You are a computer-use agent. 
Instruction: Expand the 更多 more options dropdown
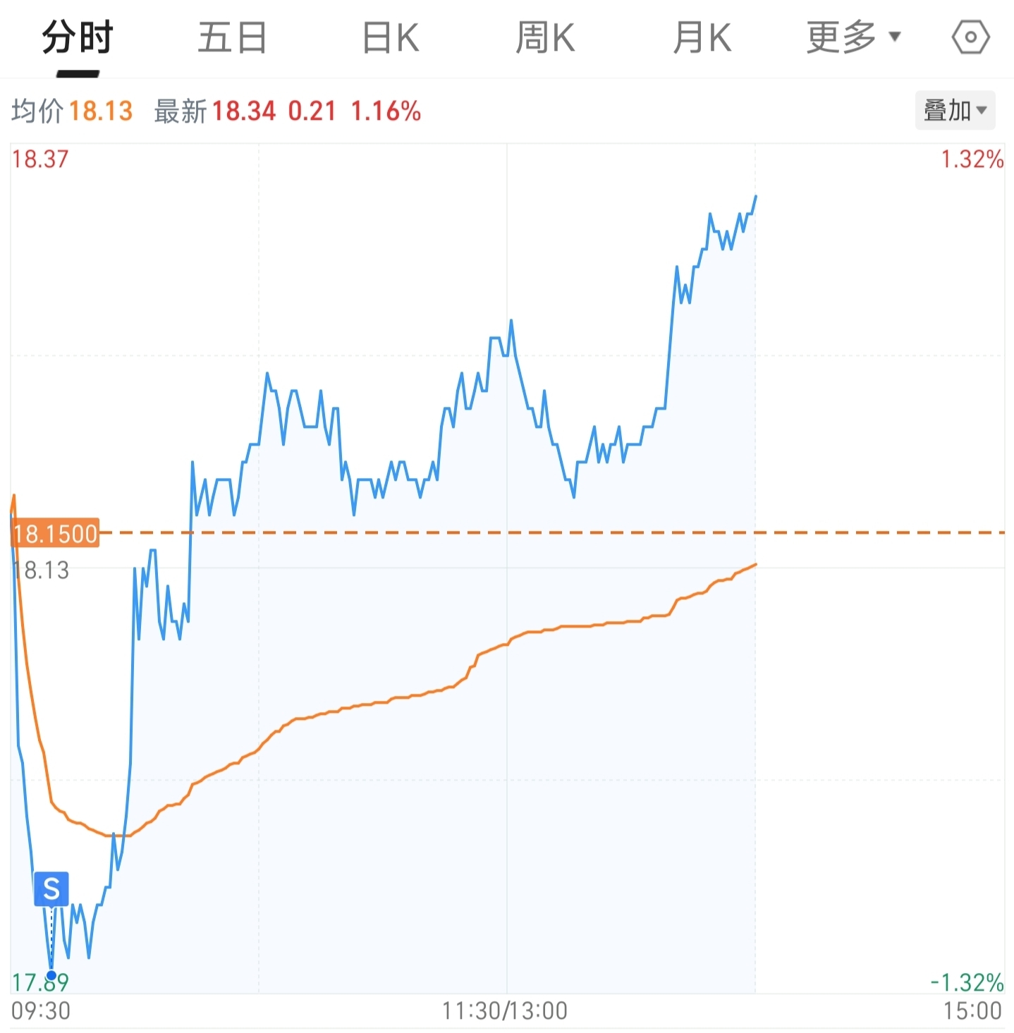(x=853, y=38)
